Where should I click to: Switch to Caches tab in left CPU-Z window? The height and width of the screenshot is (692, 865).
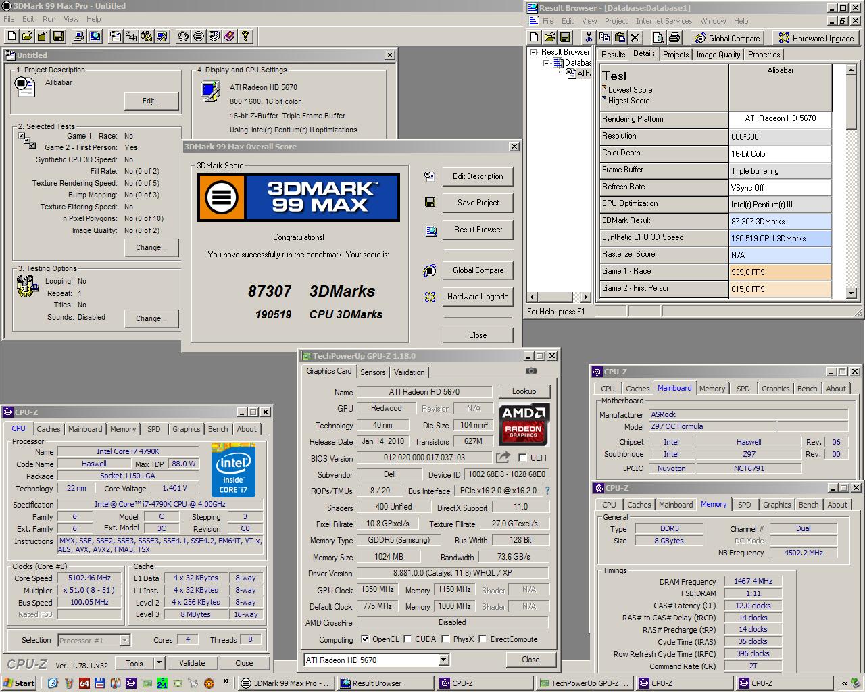point(48,429)
